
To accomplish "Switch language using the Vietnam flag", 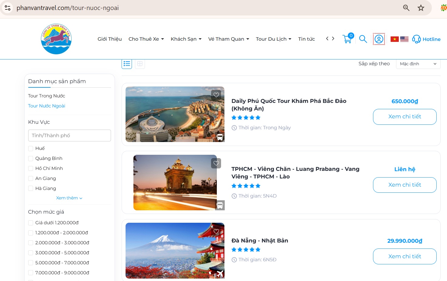I will (395, 39).
